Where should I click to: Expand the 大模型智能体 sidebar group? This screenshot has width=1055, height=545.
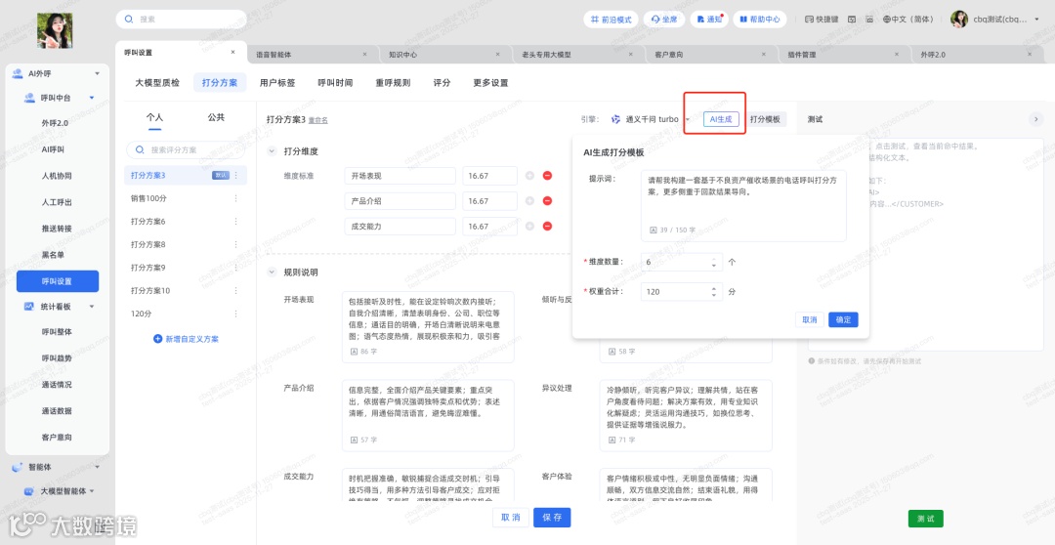(92, 491)
